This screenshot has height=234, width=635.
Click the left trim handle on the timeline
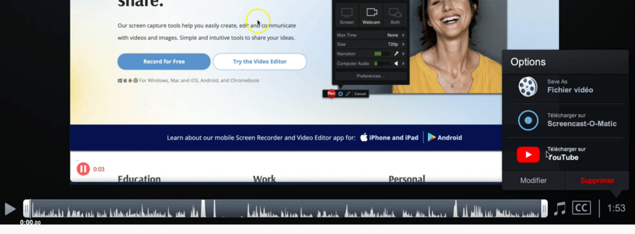pyautogui.click(x=26, y=209)
